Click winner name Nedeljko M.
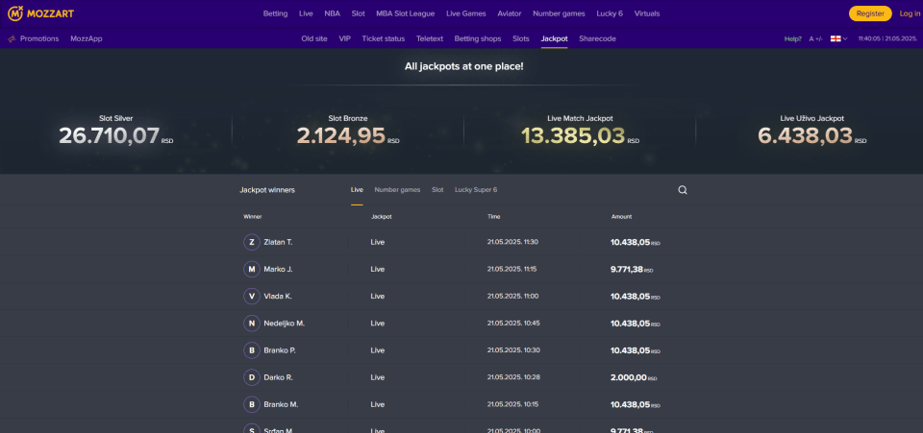923x433 pixels. [284, 324]
